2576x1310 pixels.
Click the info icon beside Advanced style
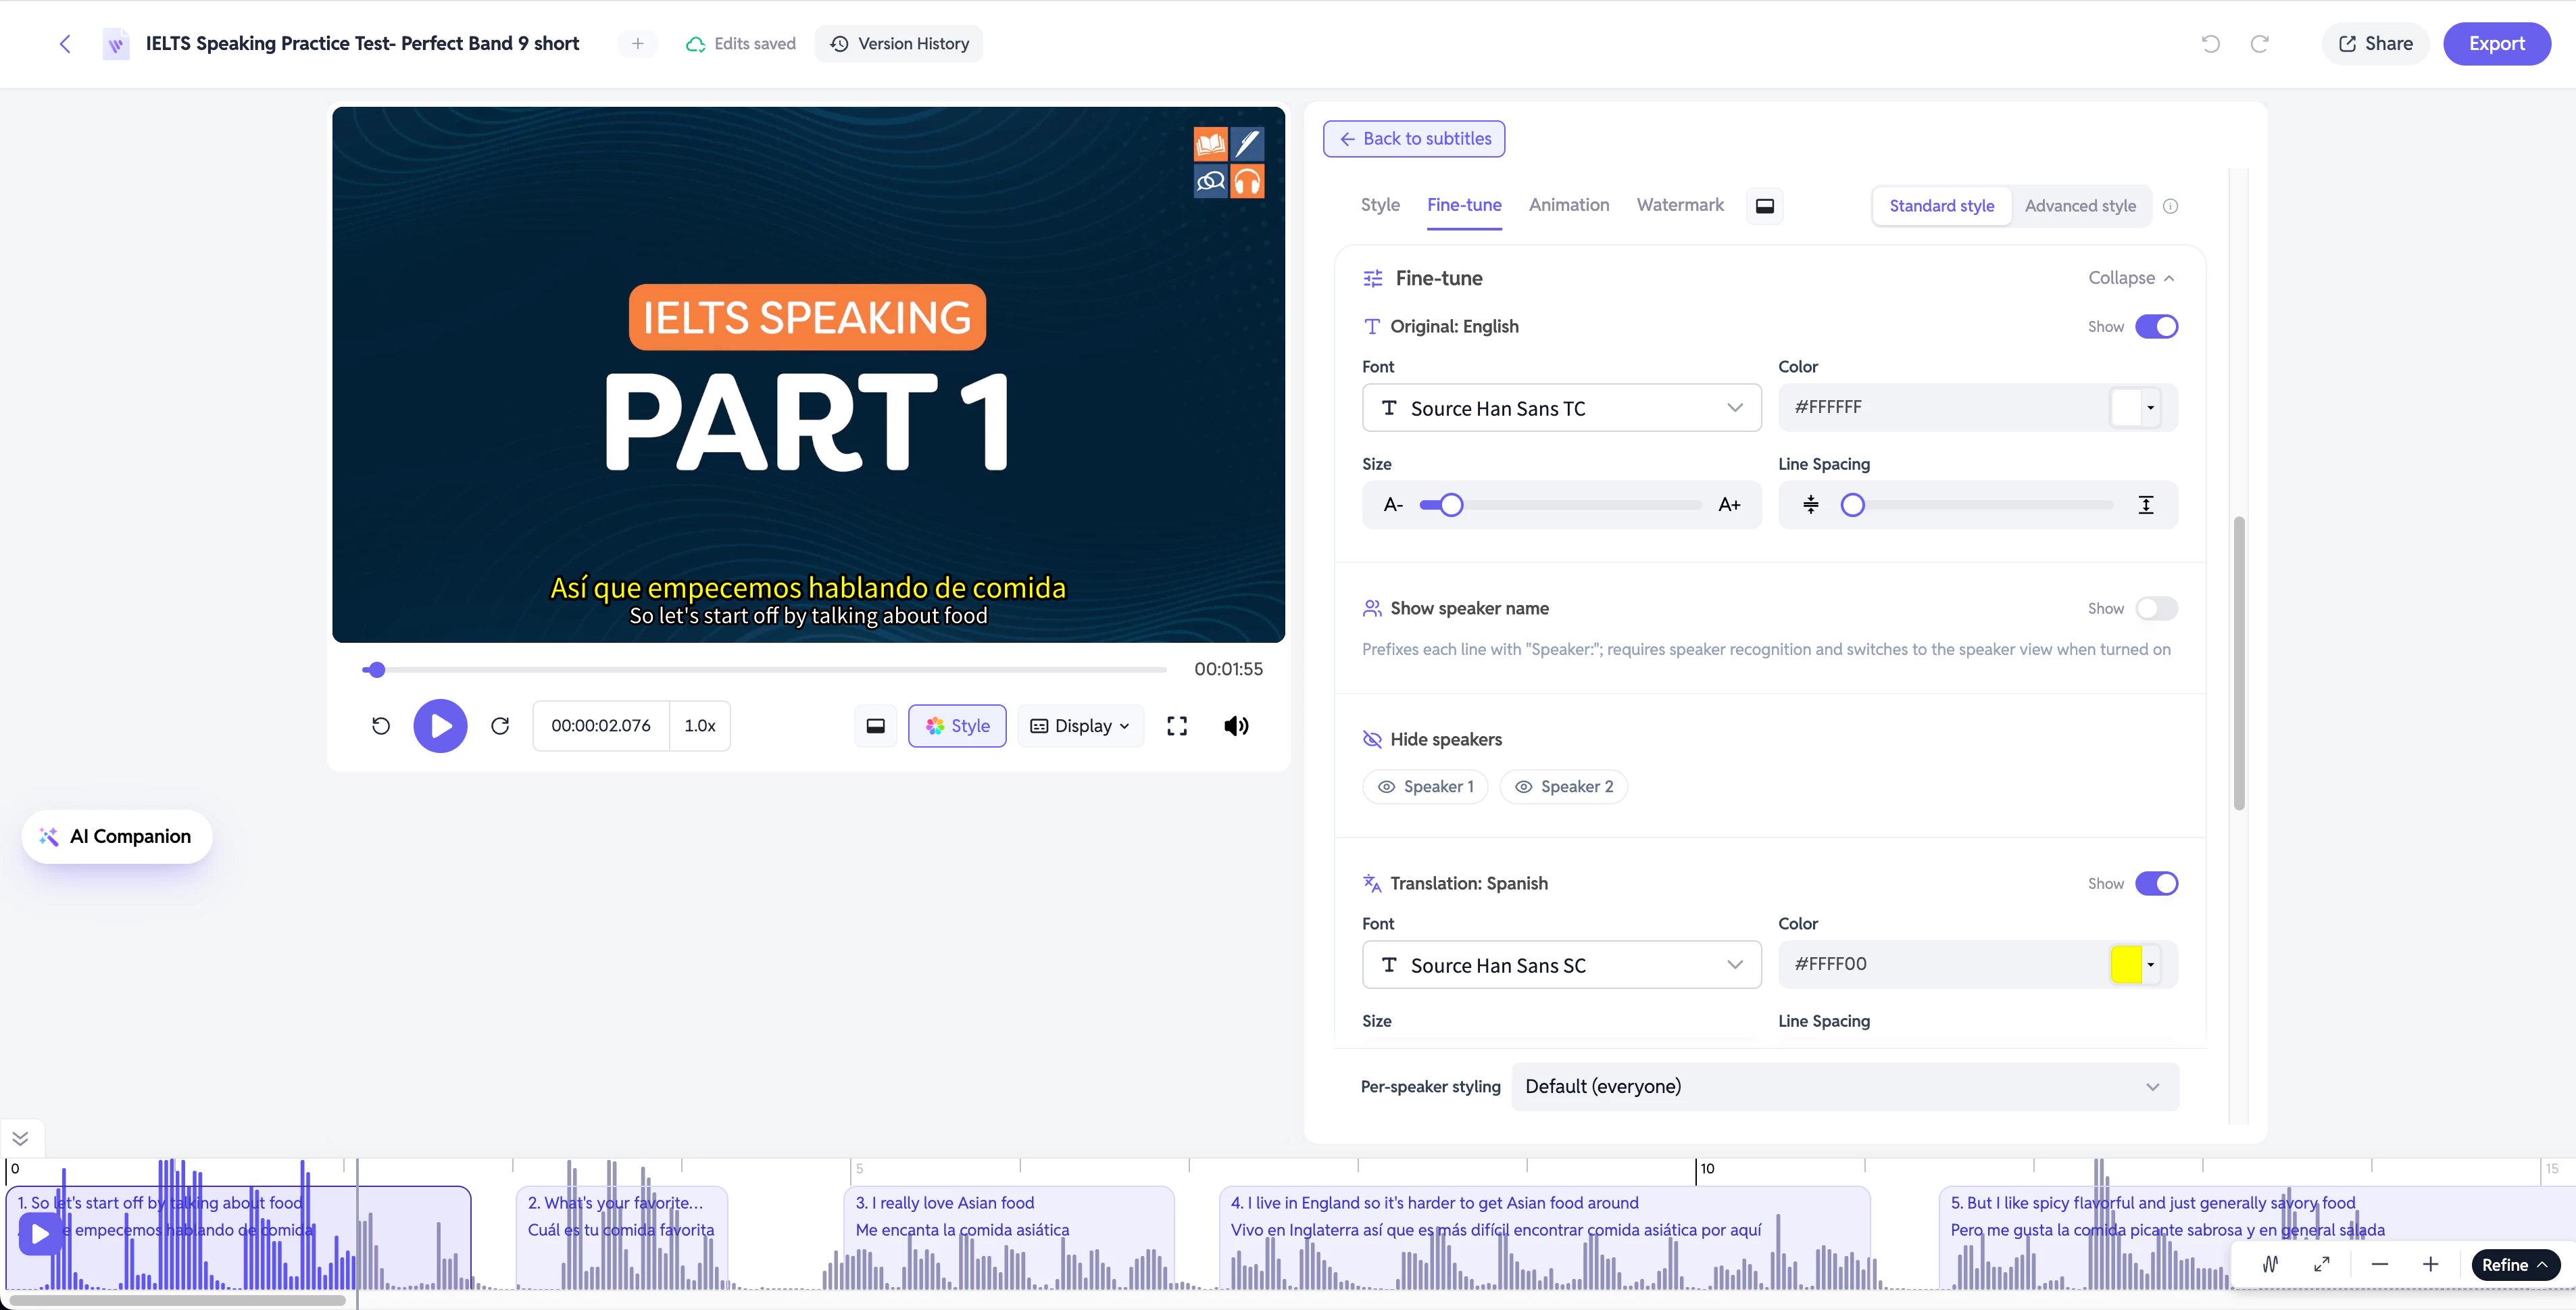tap(2170, 206)
